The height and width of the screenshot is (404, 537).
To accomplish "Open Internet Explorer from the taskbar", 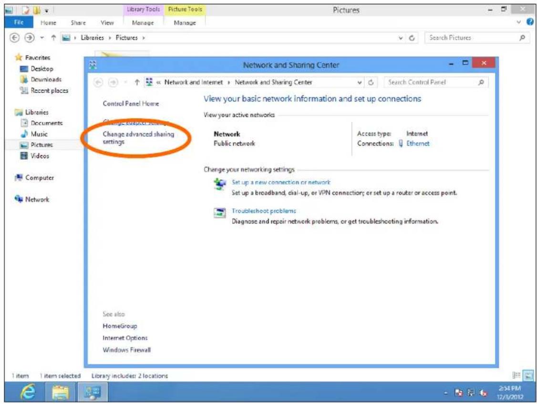I will tap(28, 392).
